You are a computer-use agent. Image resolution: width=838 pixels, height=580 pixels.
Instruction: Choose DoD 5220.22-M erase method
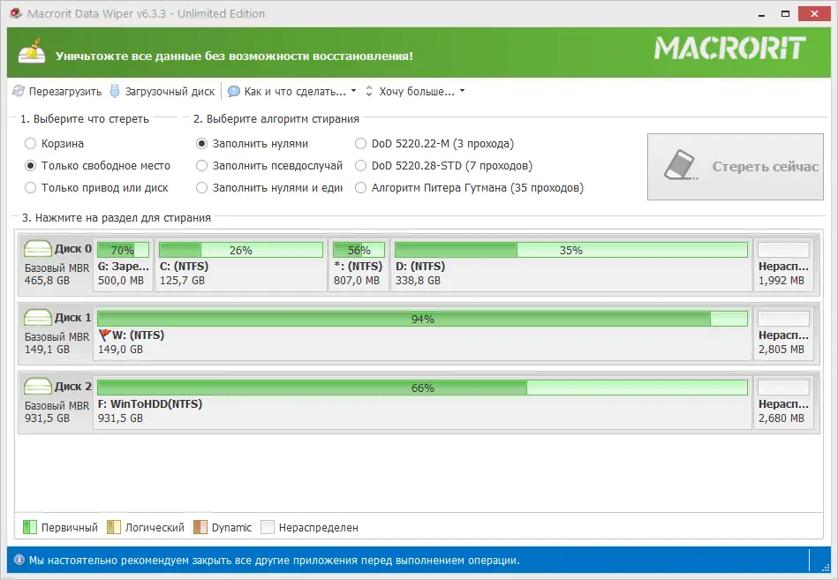click(360, 142)
